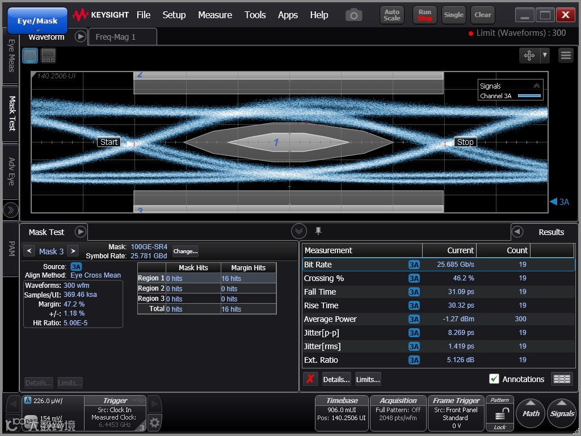Image resolution: width=581 pixels, height=436 pixels.
Task: Open the Math function button
Action: pos(531,413)
